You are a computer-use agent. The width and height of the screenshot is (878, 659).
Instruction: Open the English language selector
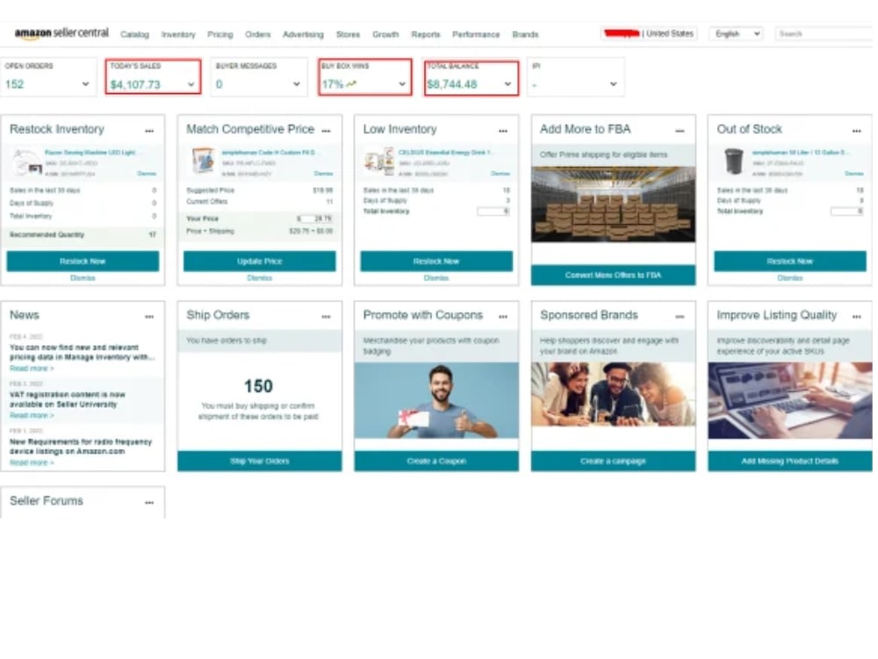click(737, 33)
